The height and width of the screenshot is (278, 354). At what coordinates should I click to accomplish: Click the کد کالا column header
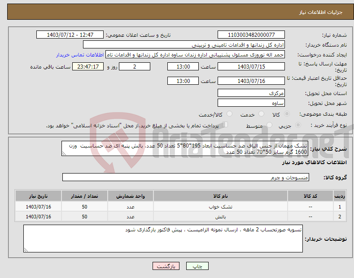(310, 196)
